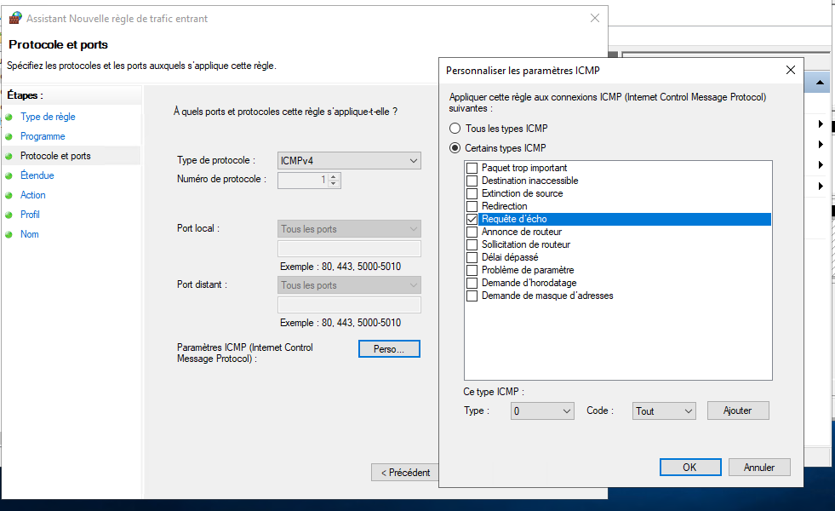Click the green bullet next to Étendue

[9, 175]
